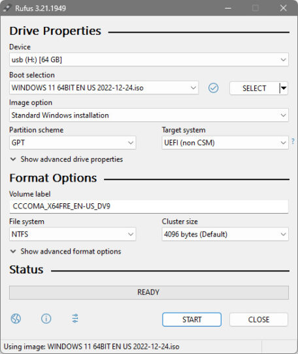This screenshot has width=298, height=354.
Task: Click Target system help question mark
Action: pos(293,142)
